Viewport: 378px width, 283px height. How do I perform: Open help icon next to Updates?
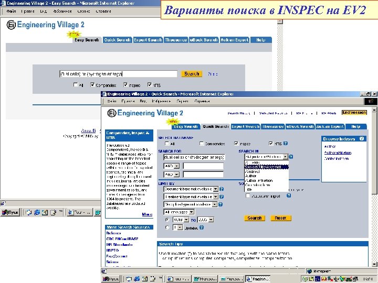(x=202, y=227)
